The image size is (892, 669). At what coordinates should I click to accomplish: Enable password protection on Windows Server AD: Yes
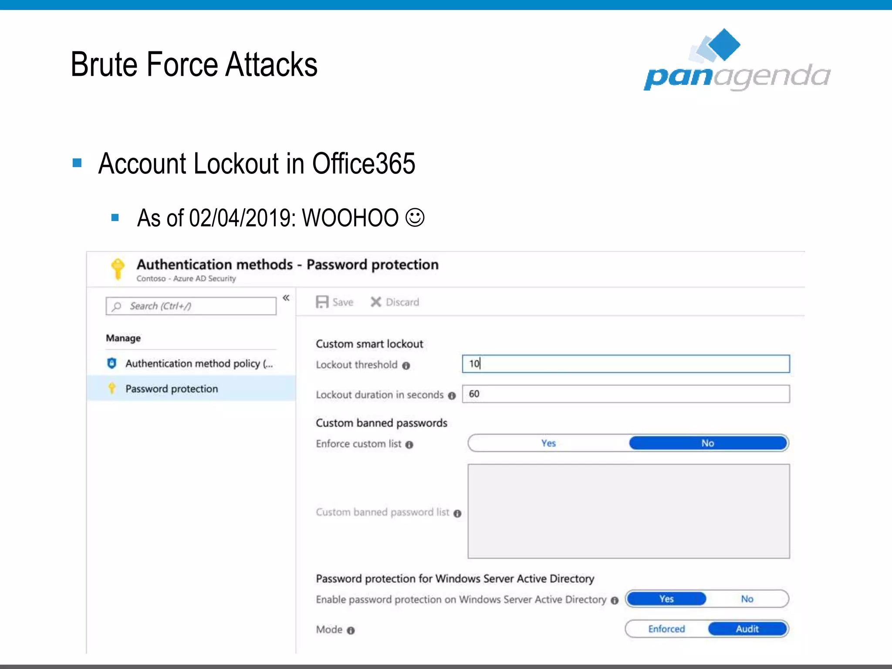point(666,599)
